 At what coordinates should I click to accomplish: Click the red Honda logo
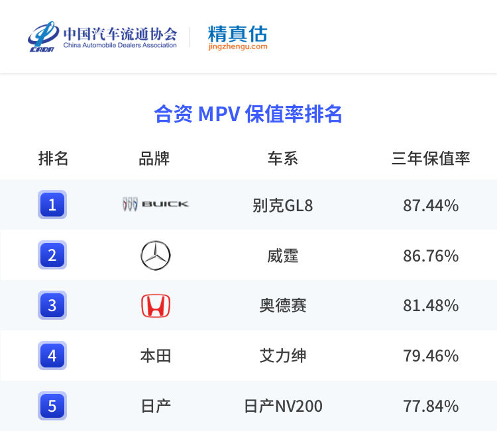tap(156, 305)
